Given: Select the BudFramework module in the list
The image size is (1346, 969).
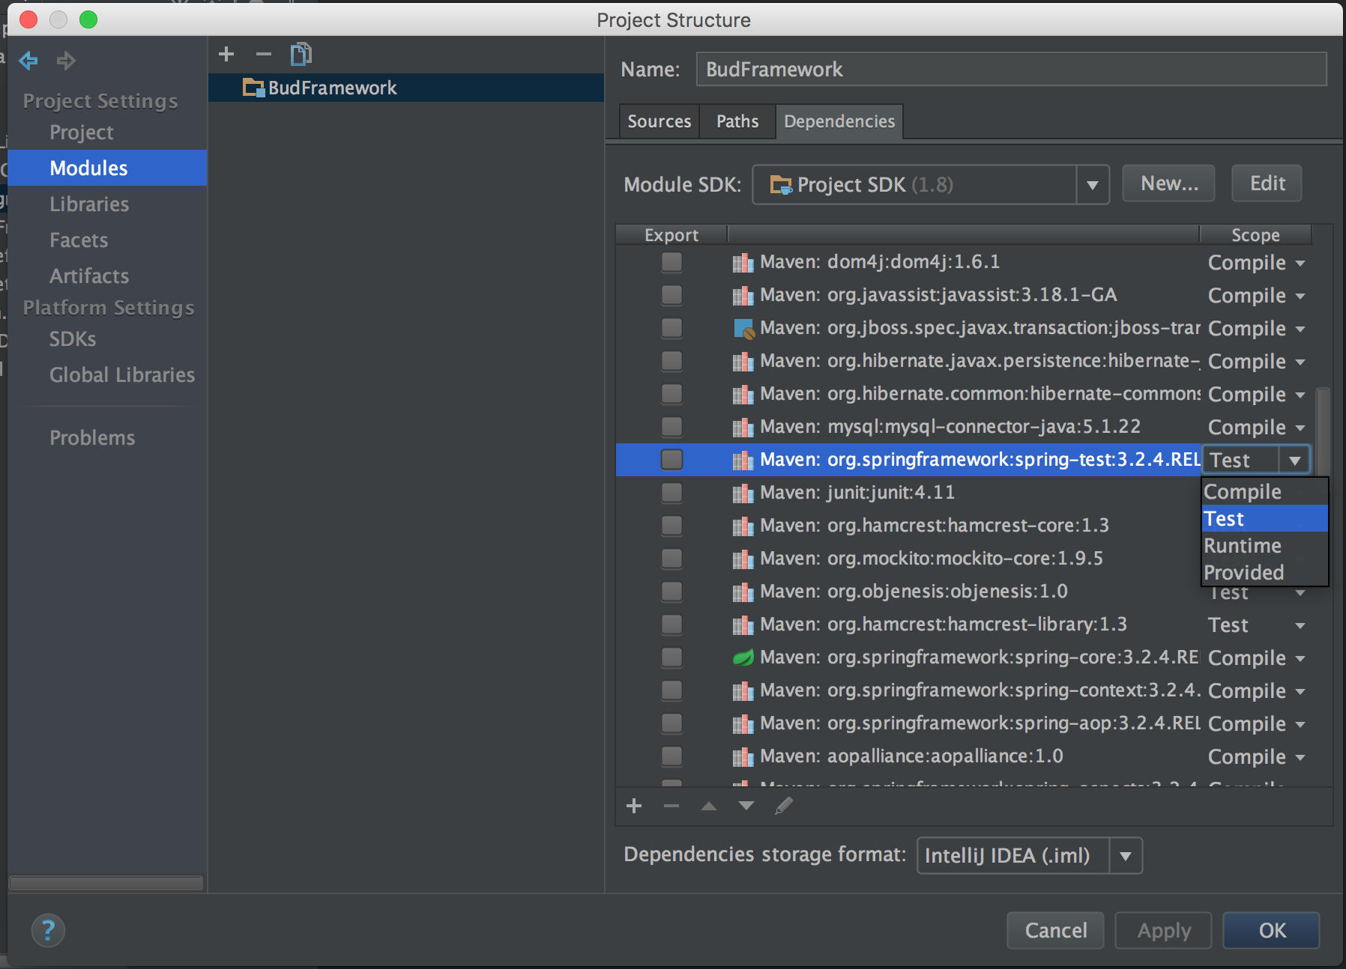Looking at the screenshot, I should click(x=406, y=88).
